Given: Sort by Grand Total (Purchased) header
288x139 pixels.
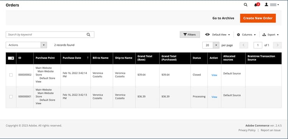Looking at the screenshot, I should (175, 58).
